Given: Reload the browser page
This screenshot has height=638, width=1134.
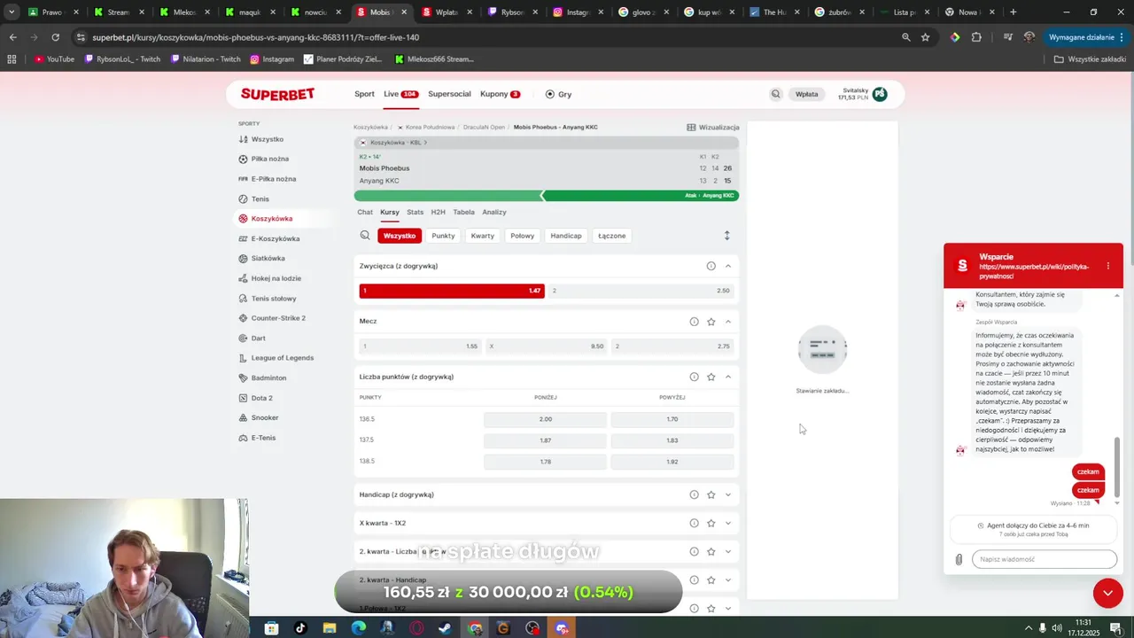Looking at the screenshot, I should [55, 37].
